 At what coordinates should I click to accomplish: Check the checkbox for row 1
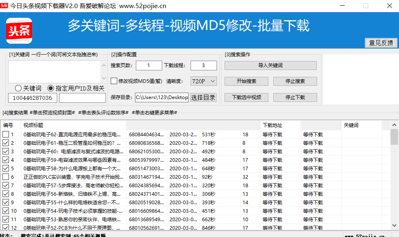tap(6, 134)
